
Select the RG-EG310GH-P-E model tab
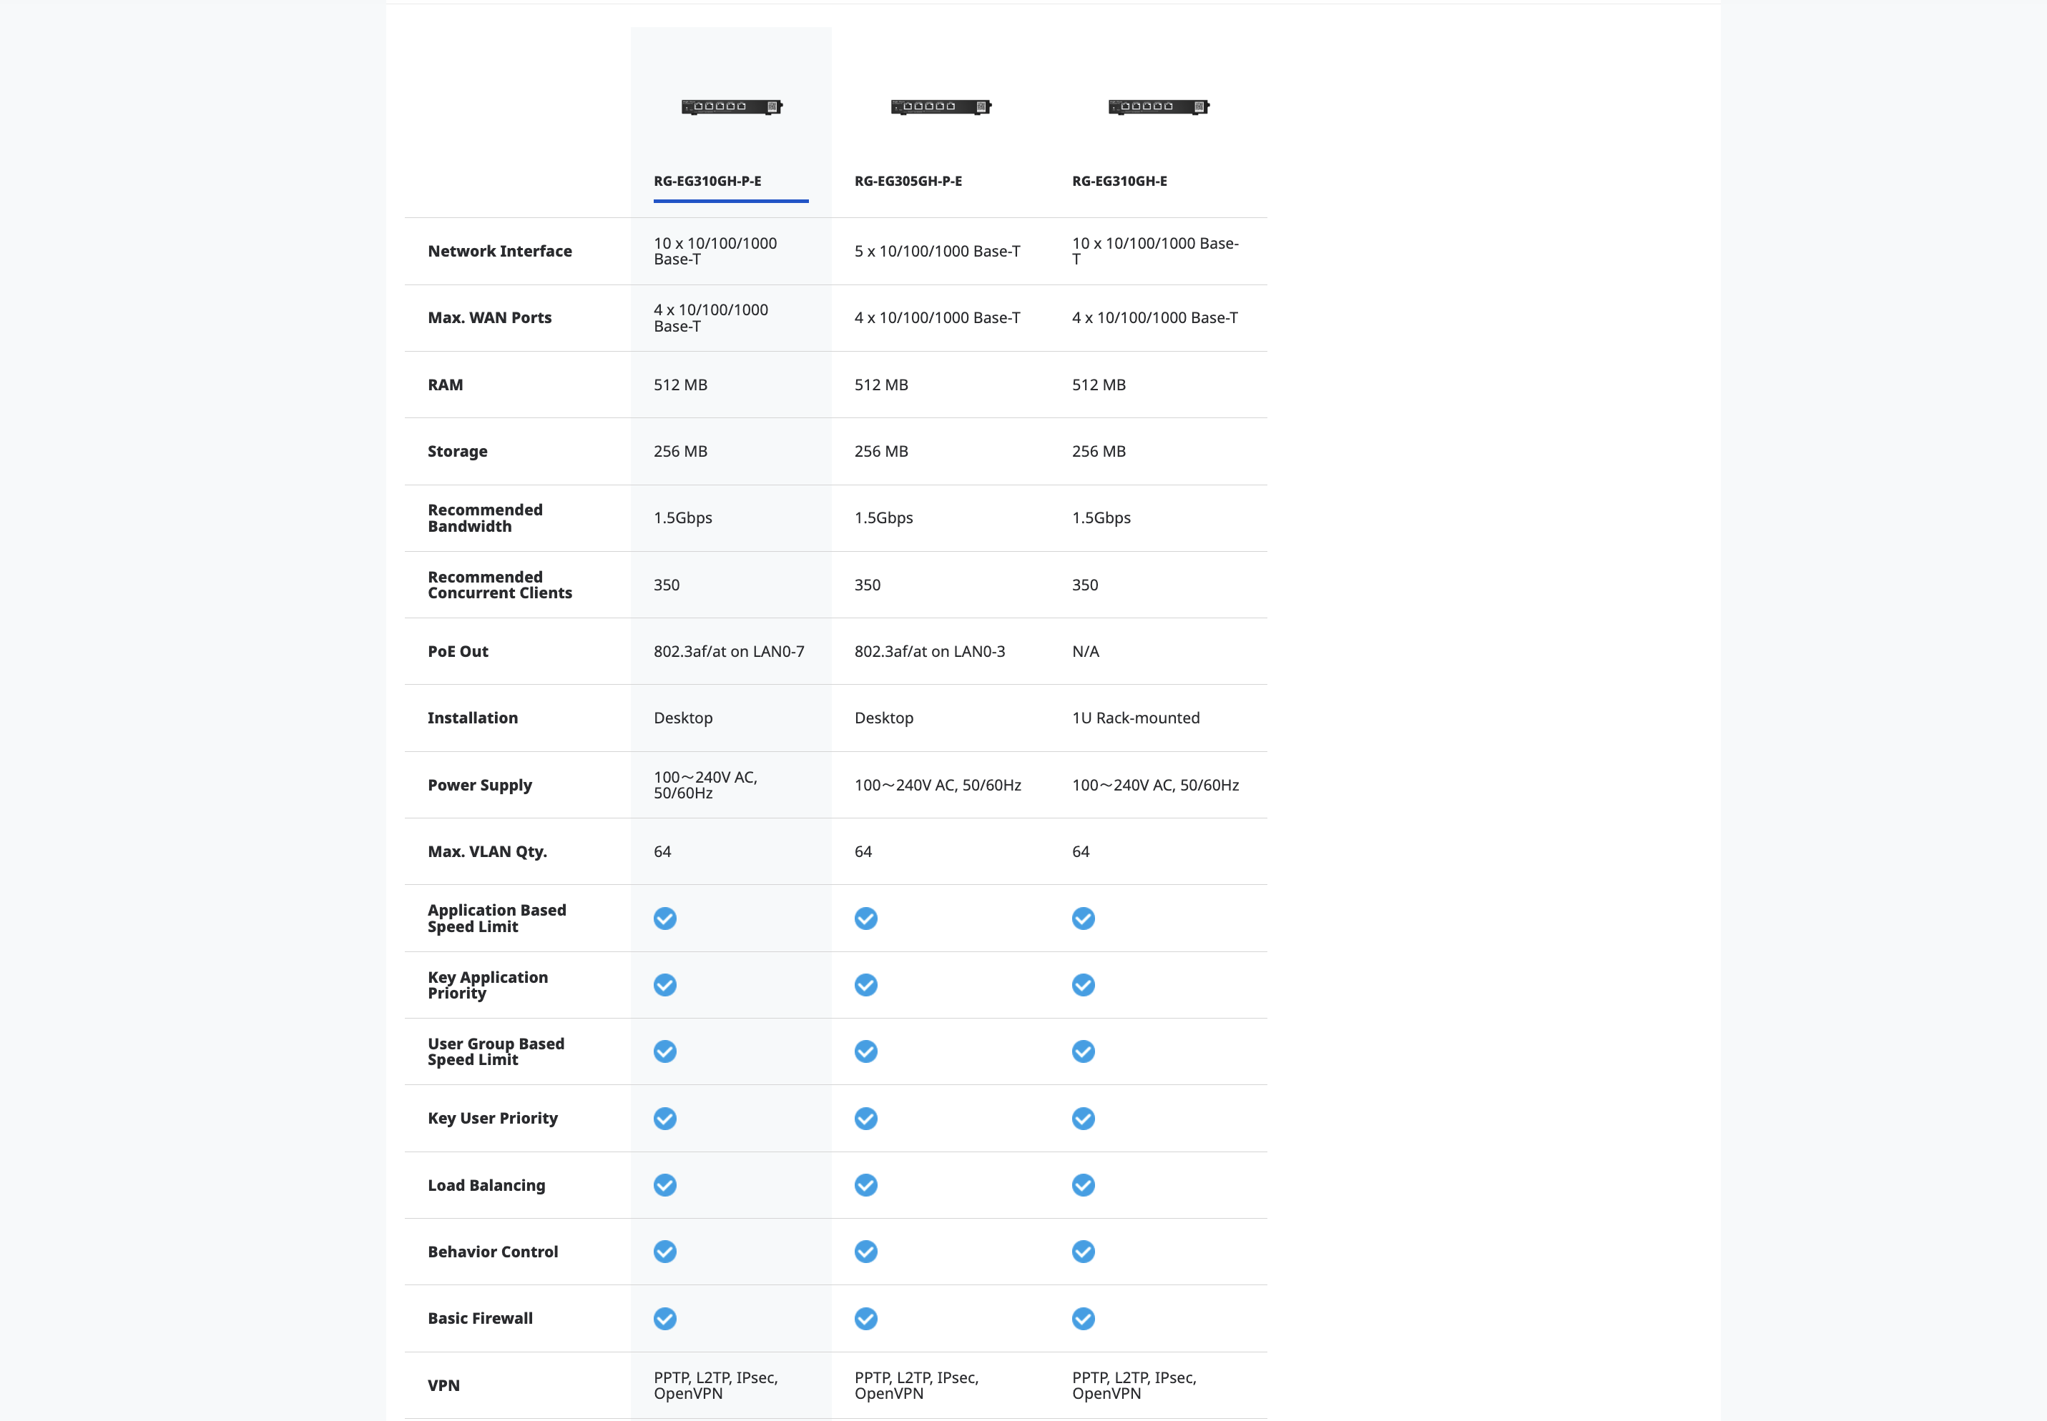(707, 181)
